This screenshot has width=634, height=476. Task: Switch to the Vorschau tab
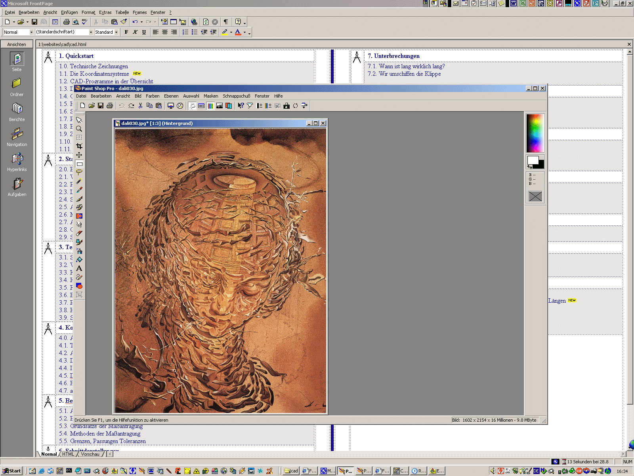coord(90,454)
